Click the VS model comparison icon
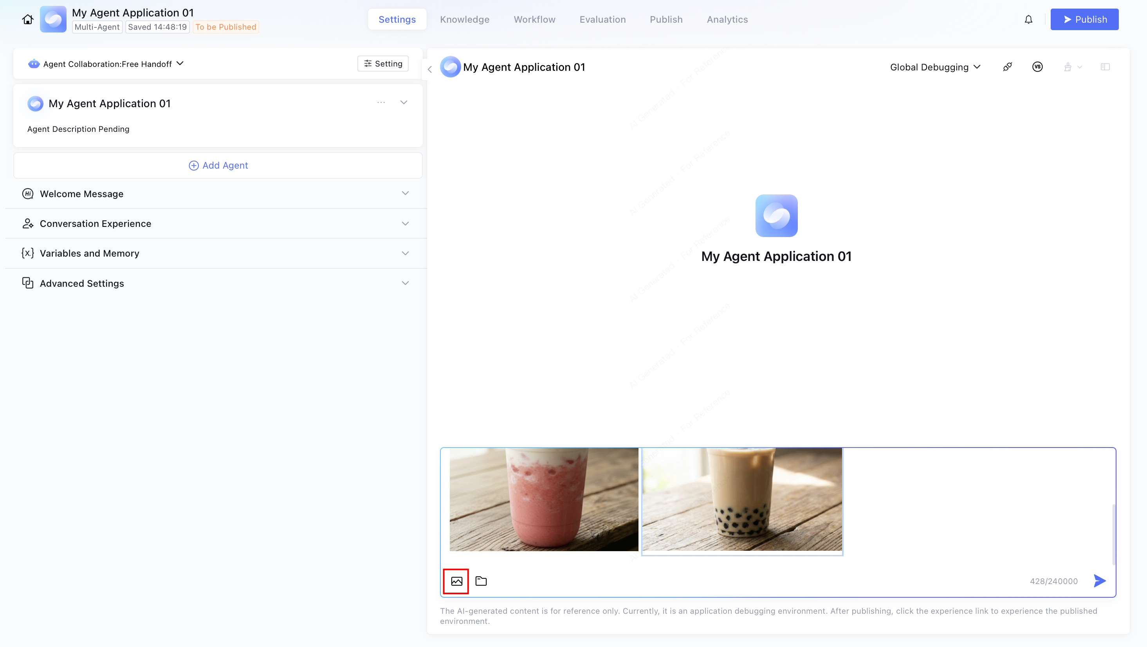Image resolution: width=1147 pixels, height=647 pixels. [x=1037, y=67]
